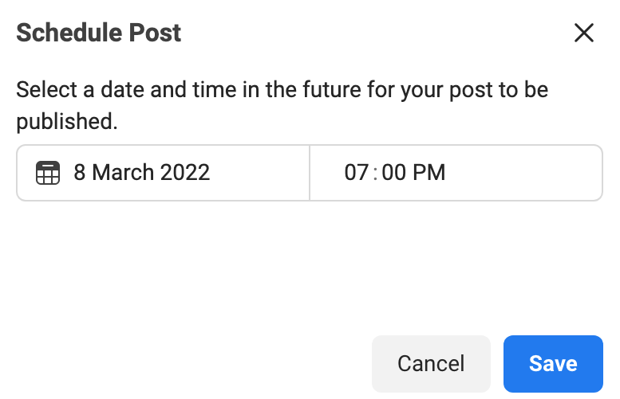Screen dimensions: 620x399
Task: Toggle the PM period indicator
Action: point(429,173)
